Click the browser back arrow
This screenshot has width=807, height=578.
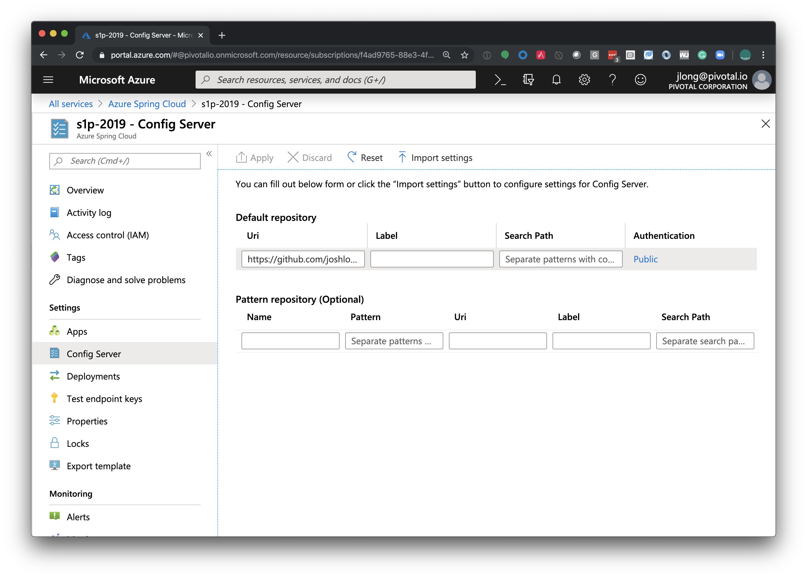(44, 55)
